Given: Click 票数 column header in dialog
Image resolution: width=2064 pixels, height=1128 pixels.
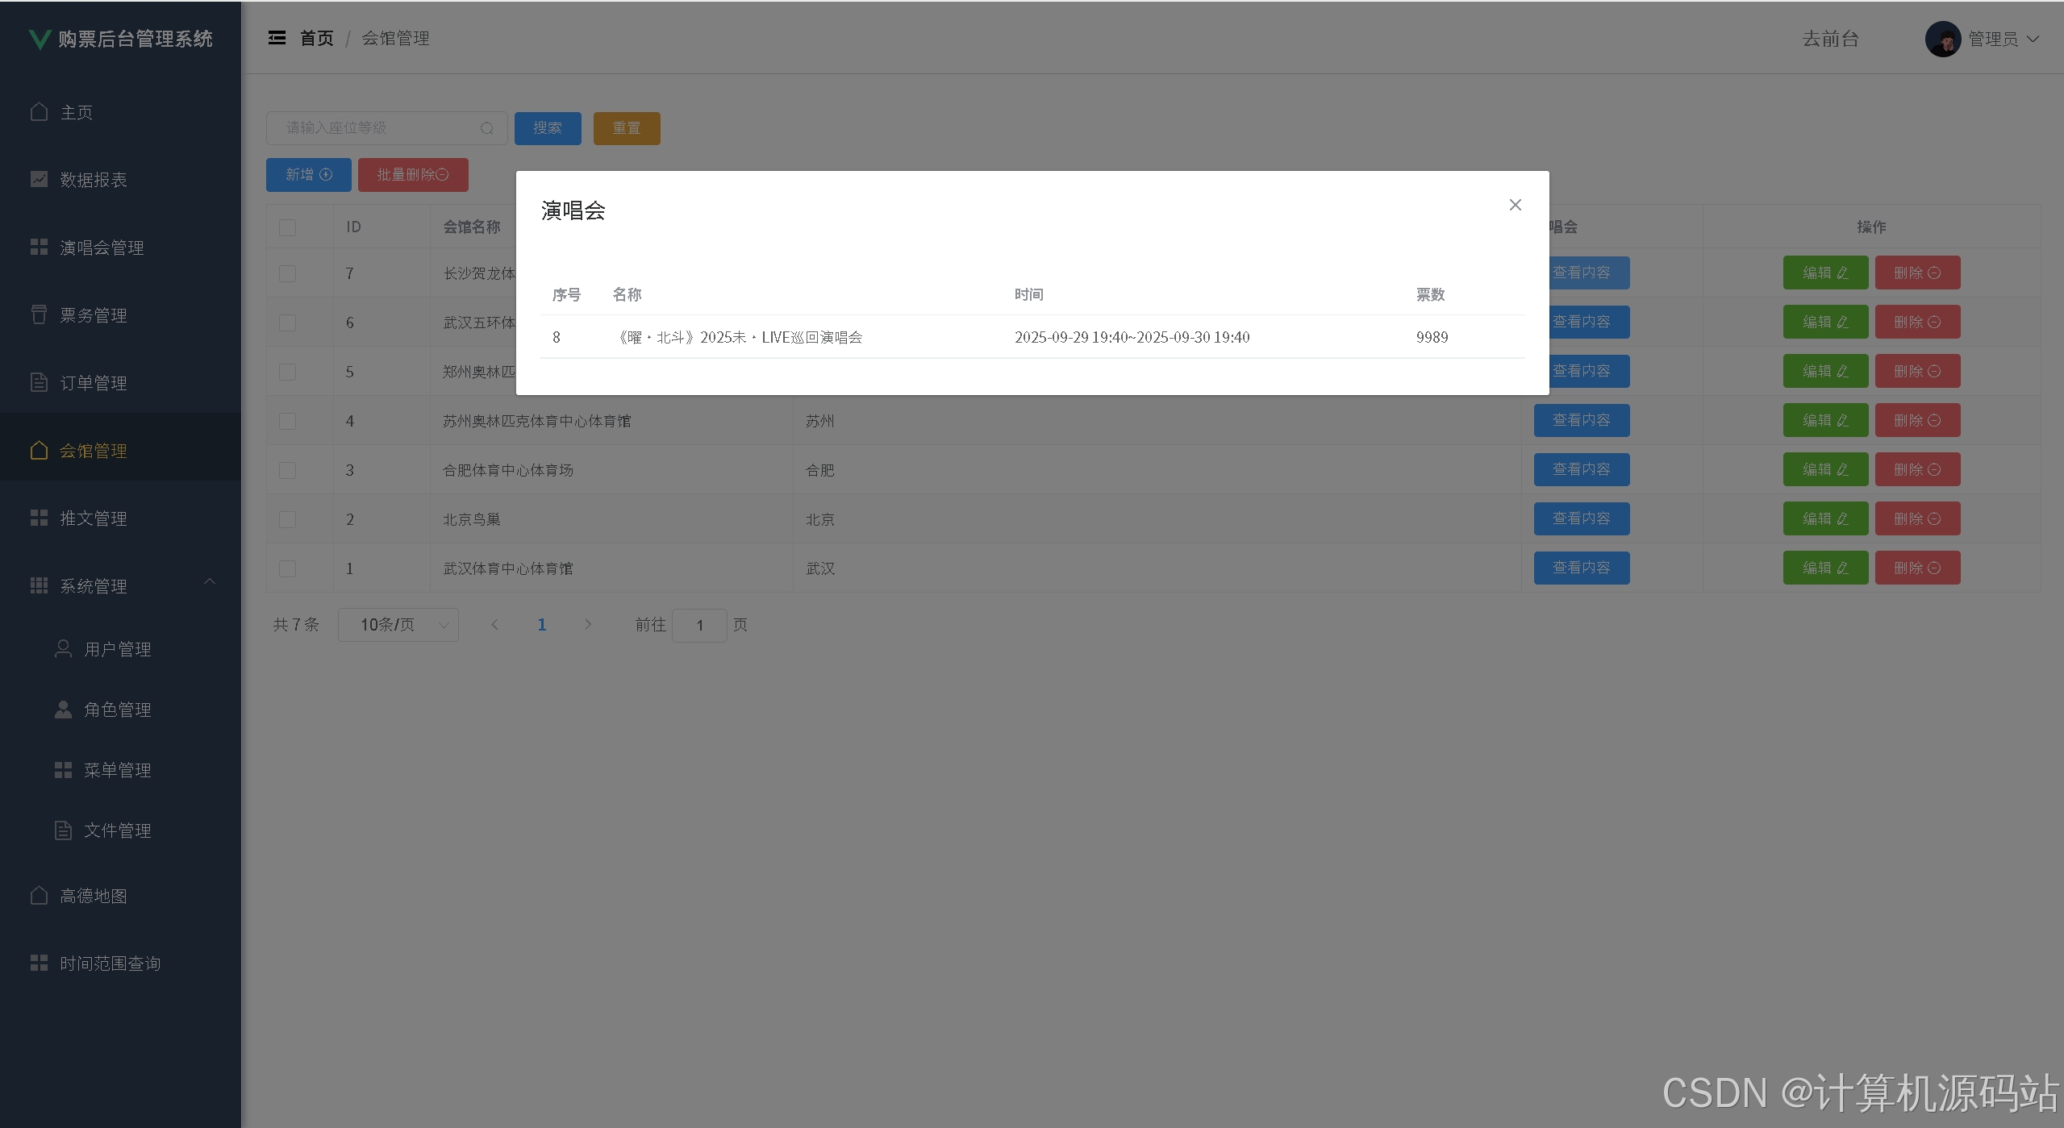Looking at the screenshot, I should click(x=1431, y=294).
